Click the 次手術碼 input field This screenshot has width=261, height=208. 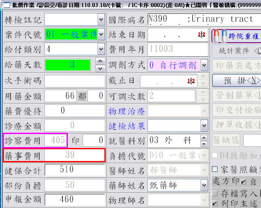(x=74, y=81)
